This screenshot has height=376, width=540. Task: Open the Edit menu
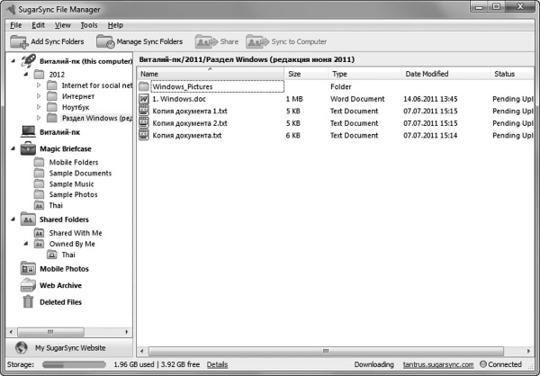coord(38,25)
